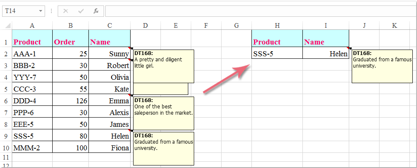This screenshot has width=417, height=168.
Task: Click the Insert Function fx icon
Action: pos(96,11)
